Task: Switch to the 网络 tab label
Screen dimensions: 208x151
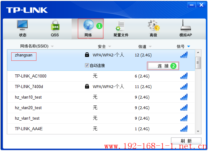Action: 88,35
